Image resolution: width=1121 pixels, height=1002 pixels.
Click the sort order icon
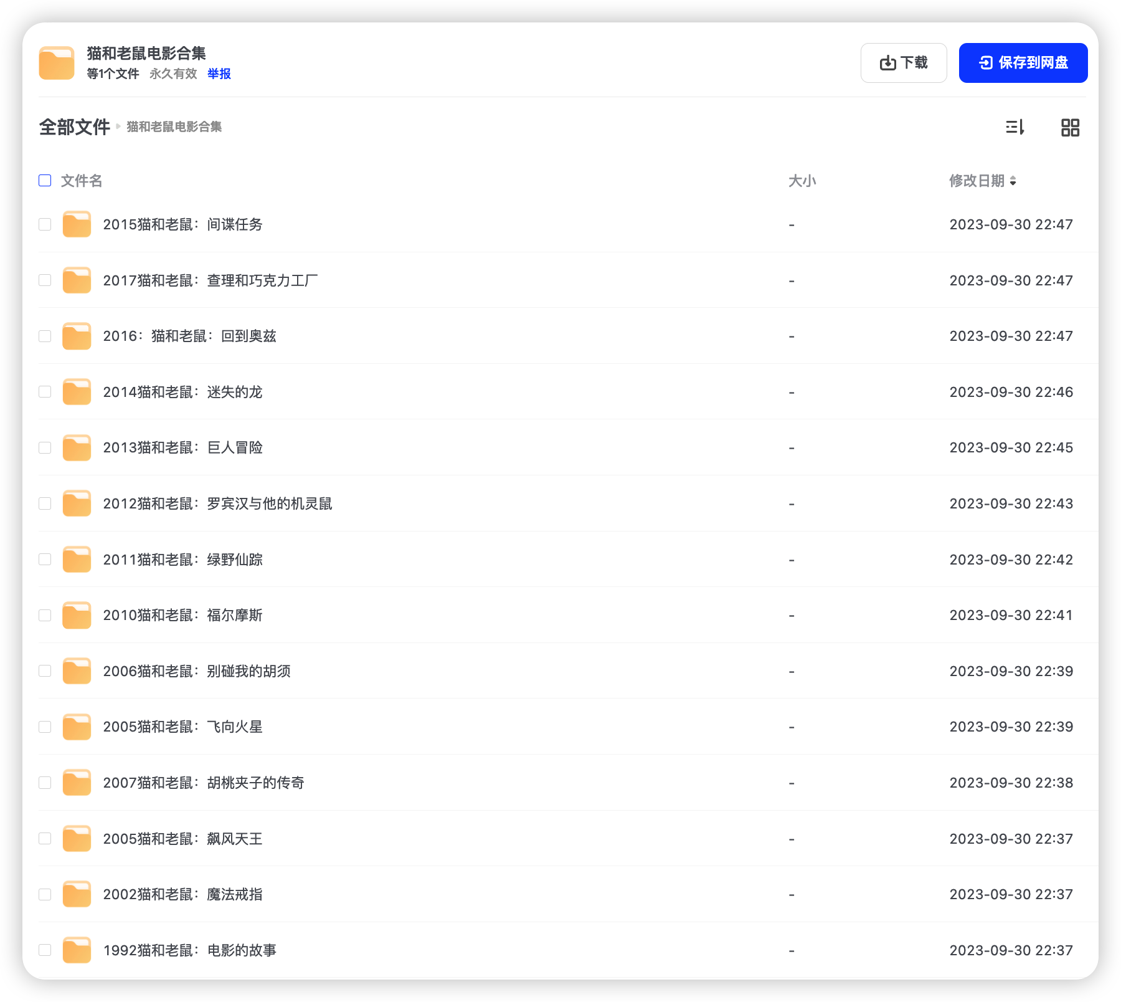(1015, 127)
